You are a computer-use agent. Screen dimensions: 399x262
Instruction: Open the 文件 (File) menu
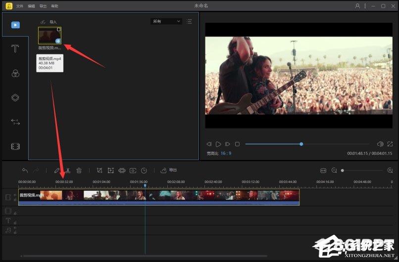[20, 6]
